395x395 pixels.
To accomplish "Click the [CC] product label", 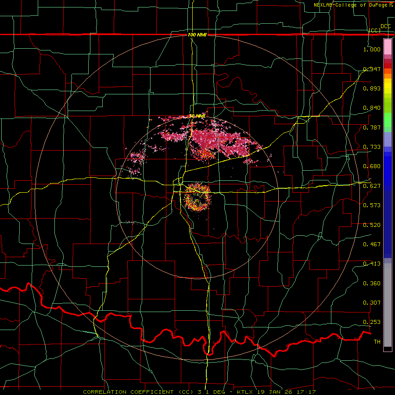I will [375, 30].
